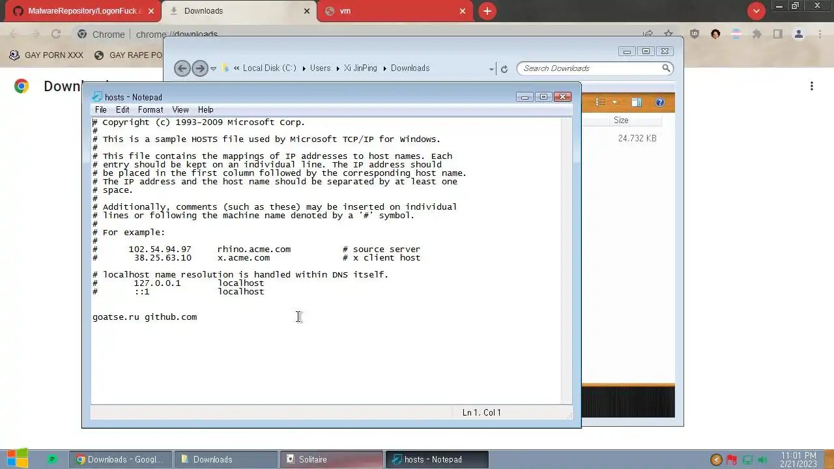Open the taskbar clock and date
Image resolution: width=834 pixels, height=469 pixels.
[x=798, y=459]
